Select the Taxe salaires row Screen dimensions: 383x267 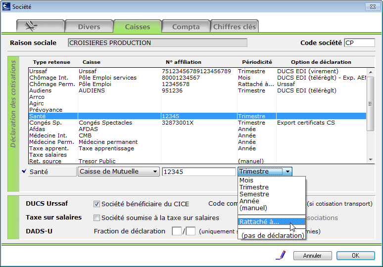(197, 155)
